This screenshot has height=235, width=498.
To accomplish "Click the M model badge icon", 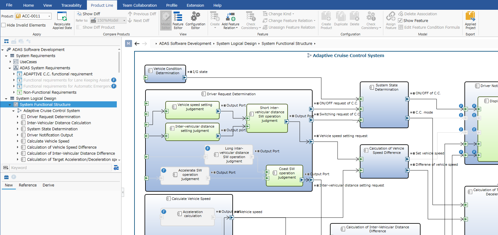I will coord(128,44).
